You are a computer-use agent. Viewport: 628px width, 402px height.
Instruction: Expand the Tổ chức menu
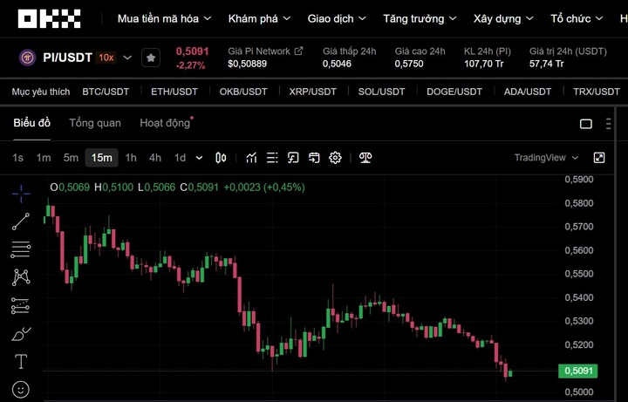point(577,19)
